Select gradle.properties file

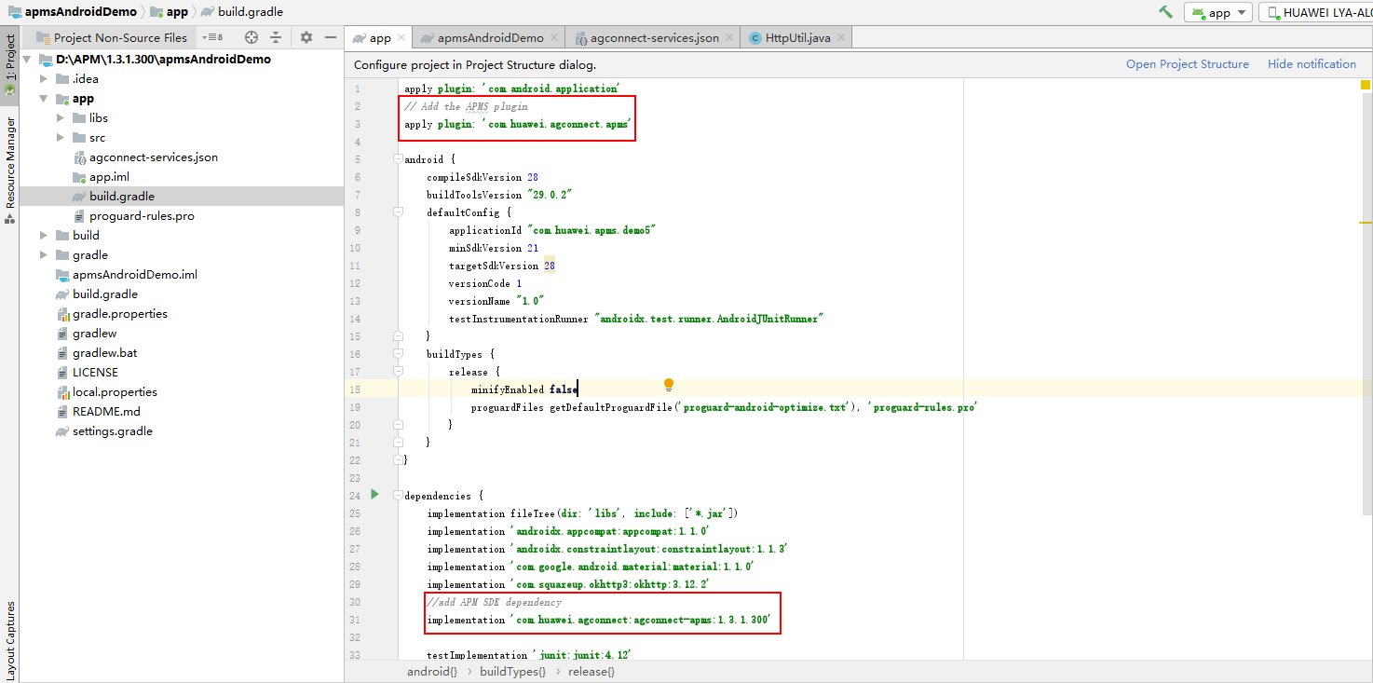tap(120, 314)
